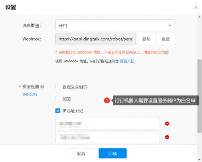This screenshot has width=202, height=162.
Task: Open the 消息推送 dropdown
Action: 115,25
